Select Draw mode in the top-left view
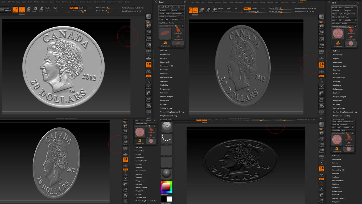Image resolution: width=362 pixels, height=204 pixels. (22, 10)
